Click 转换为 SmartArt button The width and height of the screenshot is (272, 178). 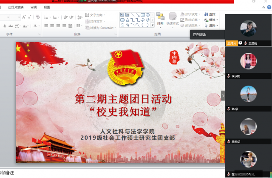coord(101,28)
